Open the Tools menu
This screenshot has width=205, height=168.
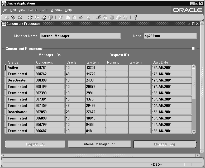pos(44,10)
